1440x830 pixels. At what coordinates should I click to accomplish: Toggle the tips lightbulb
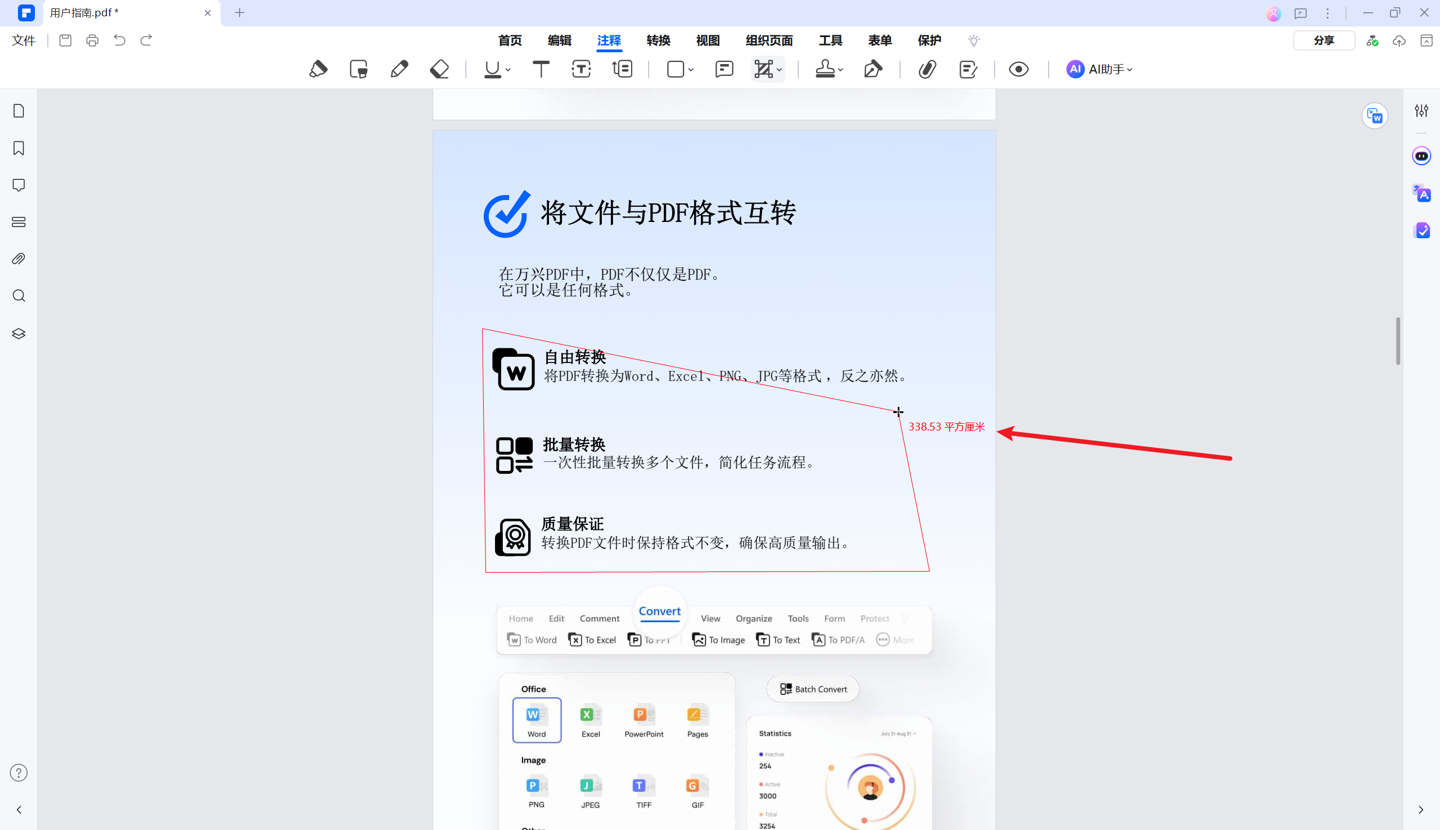[x=973, y=40]
